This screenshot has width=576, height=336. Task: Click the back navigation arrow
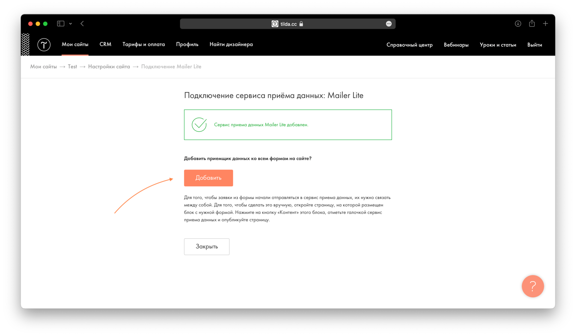click(82, 23)
